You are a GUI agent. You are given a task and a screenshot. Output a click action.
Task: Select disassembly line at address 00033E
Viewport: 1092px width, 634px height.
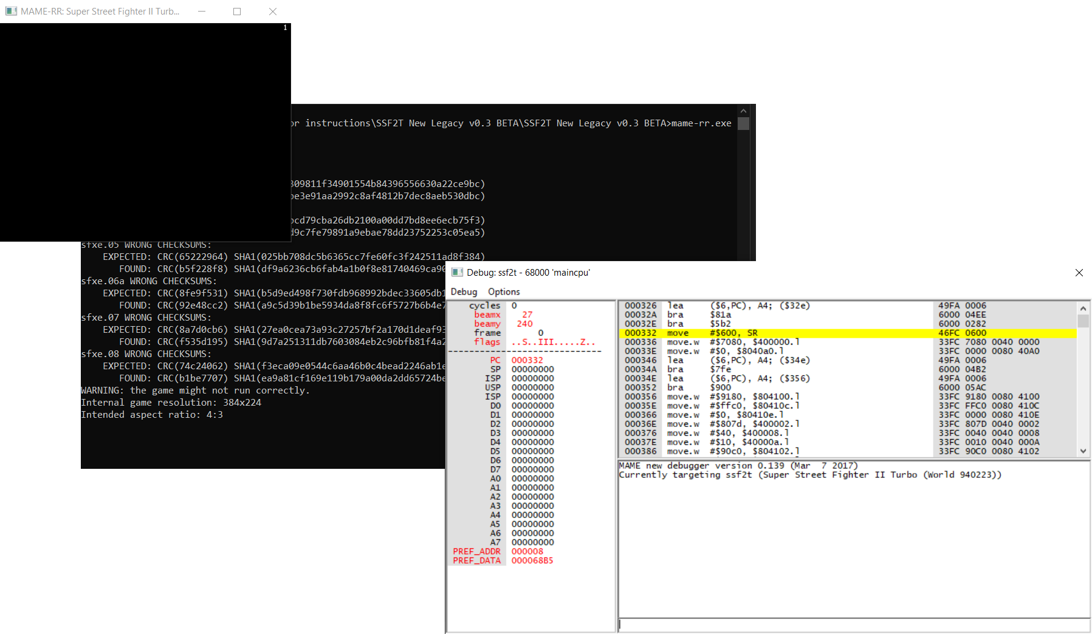coord(848,351)
